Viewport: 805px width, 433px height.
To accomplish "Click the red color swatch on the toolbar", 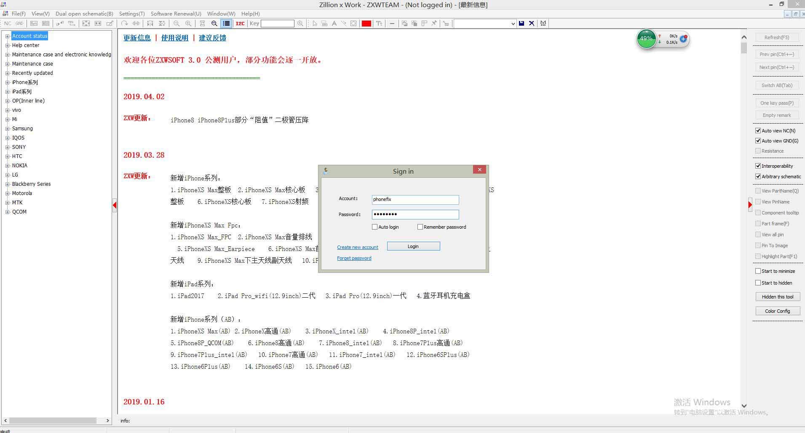I will click(366, 24).
